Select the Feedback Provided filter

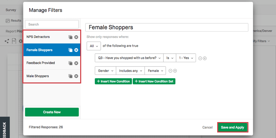tap(52, 63)
